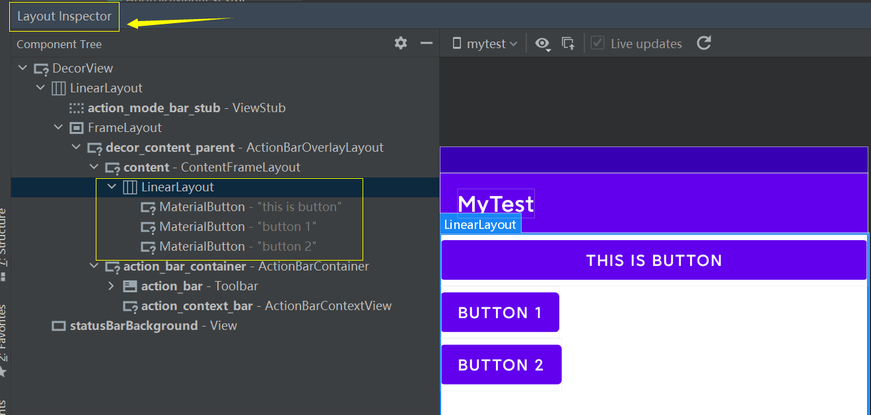Click the MyTest title in preview
Screen dimensions: 871x415
click(496, 204)
